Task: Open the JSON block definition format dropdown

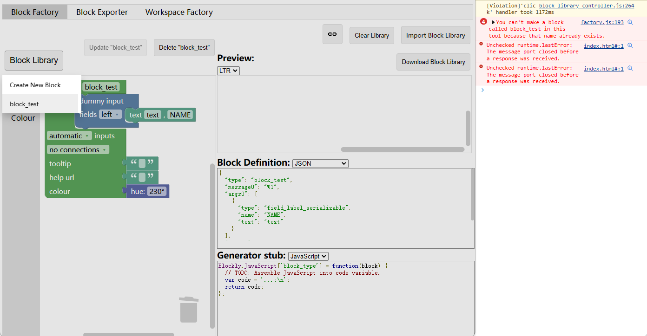Action: pyautogui.click(x=320, y=163)
